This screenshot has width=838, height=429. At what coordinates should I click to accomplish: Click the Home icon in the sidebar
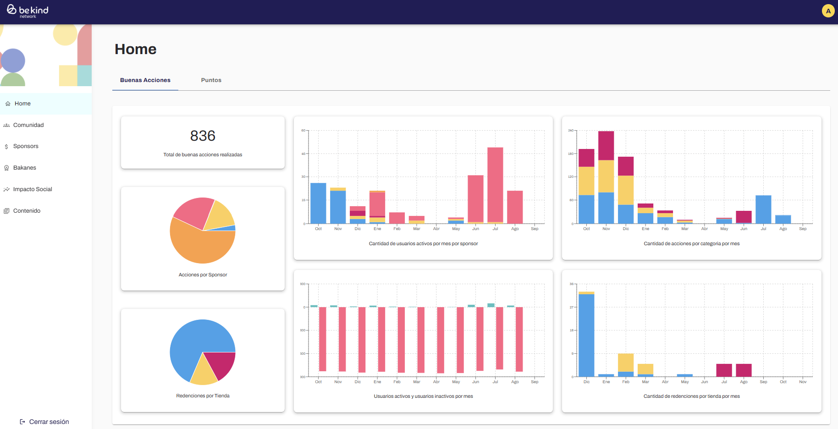8,104
